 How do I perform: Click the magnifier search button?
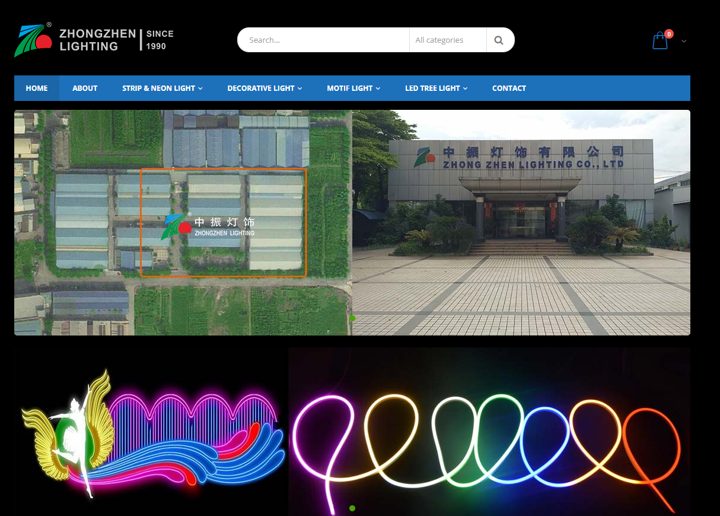[x=499, y=40]
